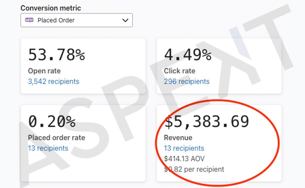The image size is (305, 188).
Task: Click the WooCommerce logo icon in dropdown
Action: point(29,20)
